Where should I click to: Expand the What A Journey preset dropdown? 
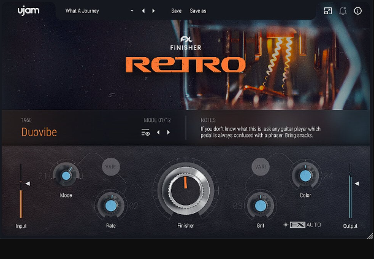[x=132, y=11]
